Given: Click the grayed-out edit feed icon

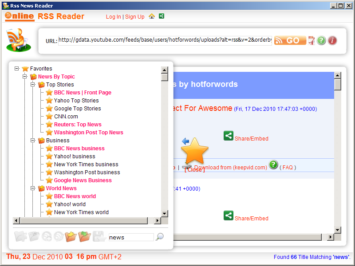Looking at the screenshot, I should coord(59,237).
